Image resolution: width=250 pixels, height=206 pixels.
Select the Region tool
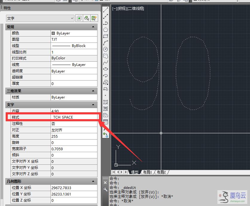pyautogui.click(x=106, y=115)
